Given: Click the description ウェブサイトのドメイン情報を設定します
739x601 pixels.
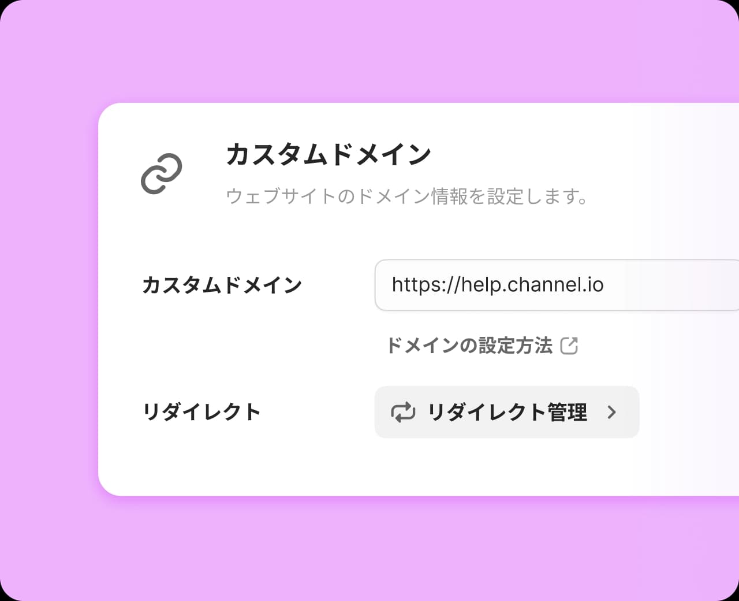Looking at the screenshot, I should click(407, 196).
